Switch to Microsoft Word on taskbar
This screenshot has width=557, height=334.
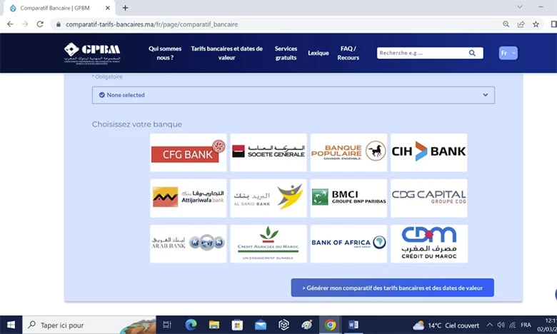click(353, 325)
